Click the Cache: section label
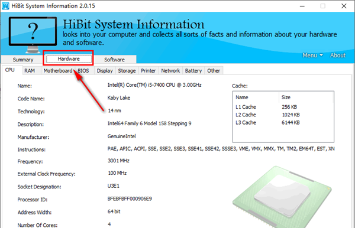This screenshot has width=355, height=228. [240, 86]
